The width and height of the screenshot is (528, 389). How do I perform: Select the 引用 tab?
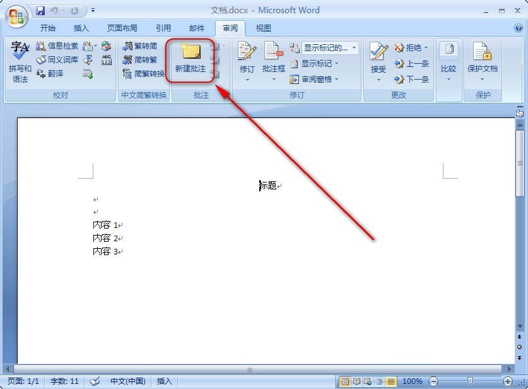click(x=163, y=28)
